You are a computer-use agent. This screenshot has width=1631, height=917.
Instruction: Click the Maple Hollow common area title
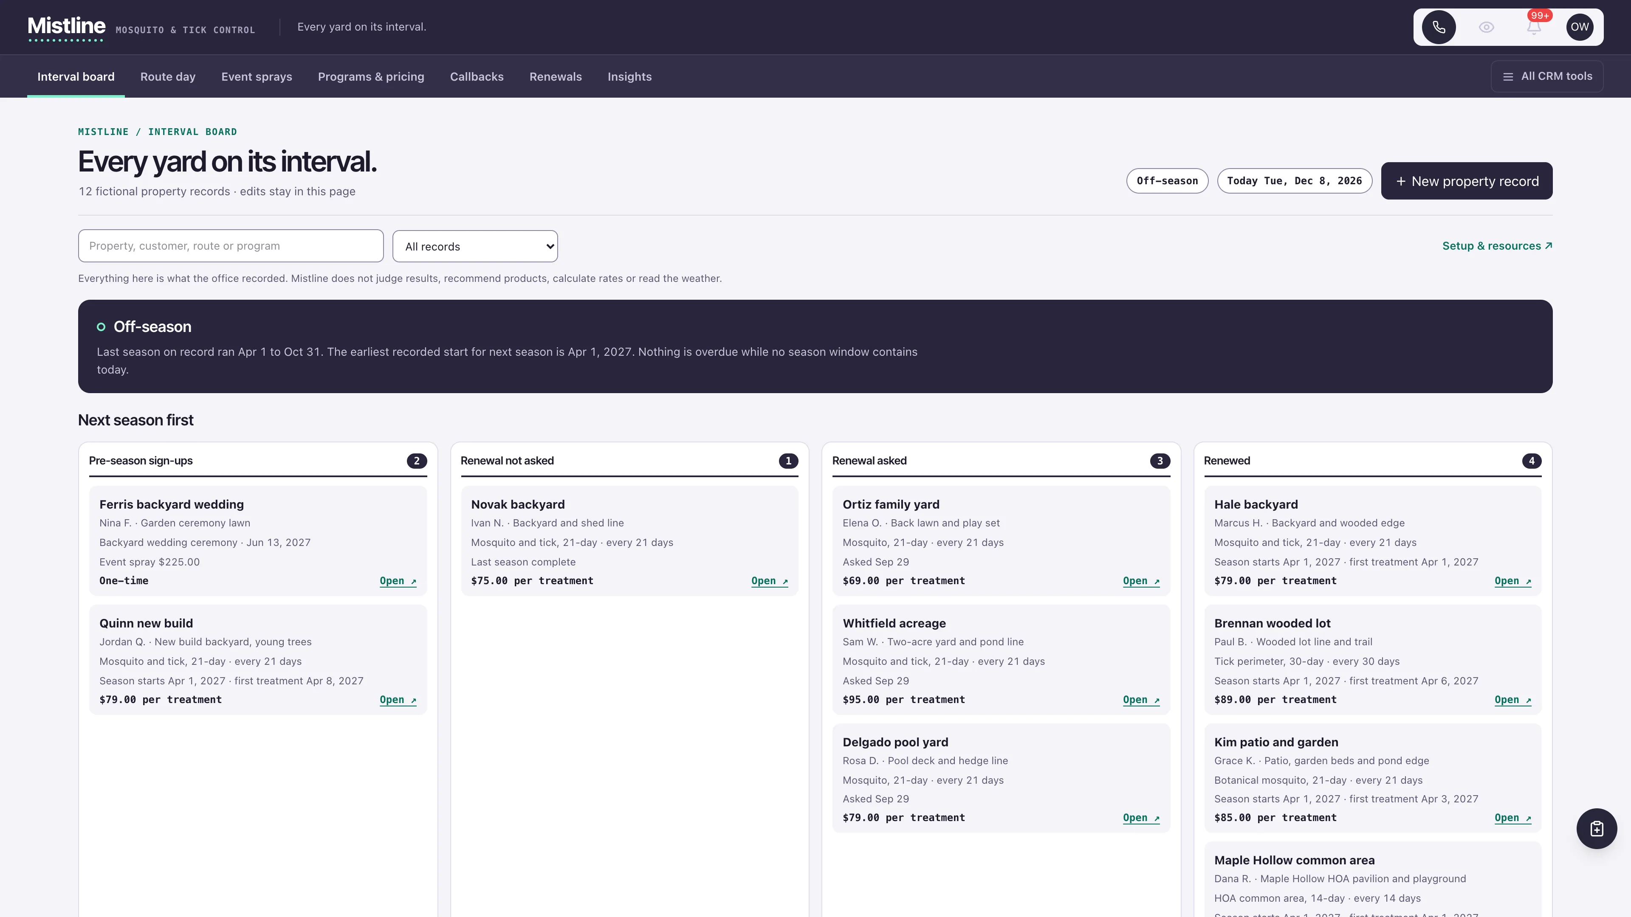1294,860
